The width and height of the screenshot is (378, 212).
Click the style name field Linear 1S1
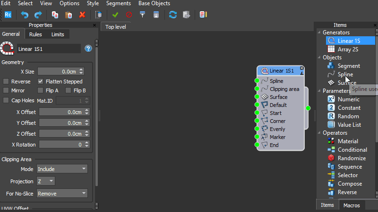pyautogui.click(x=49, y=49)
